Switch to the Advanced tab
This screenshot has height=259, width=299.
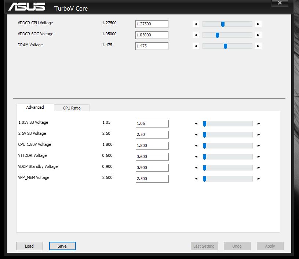point(35,107)
